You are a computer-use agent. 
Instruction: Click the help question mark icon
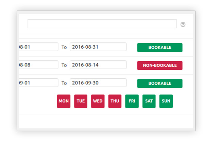(x=183, y=25)
